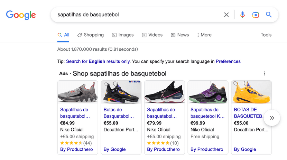Open the grey Nike shoe thumbnail
The height and width of the screenshot is (160, 287).
[78, 92]
